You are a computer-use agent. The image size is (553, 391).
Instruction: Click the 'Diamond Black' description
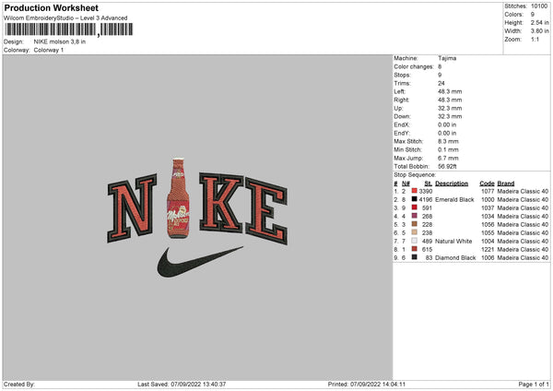point(455,258)
